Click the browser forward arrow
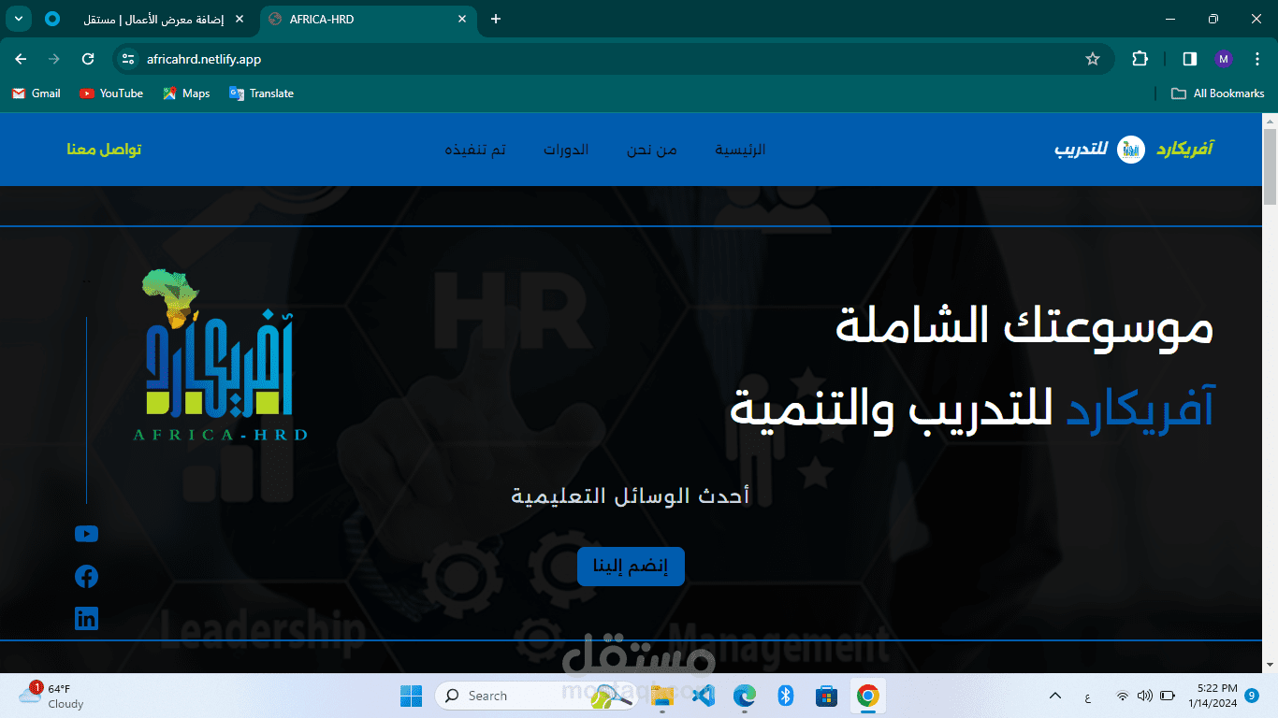Screen dimensions: 1278x718 coord(54,59)
